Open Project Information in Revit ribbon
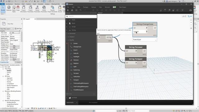This screenshot has height=112, width=199. [24, 9]
